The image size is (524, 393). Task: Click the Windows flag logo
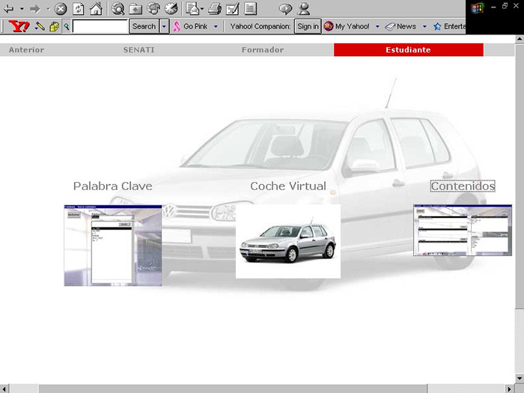[x=478, y=8]
